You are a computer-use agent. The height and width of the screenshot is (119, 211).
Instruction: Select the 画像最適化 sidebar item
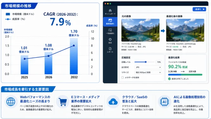110,22
